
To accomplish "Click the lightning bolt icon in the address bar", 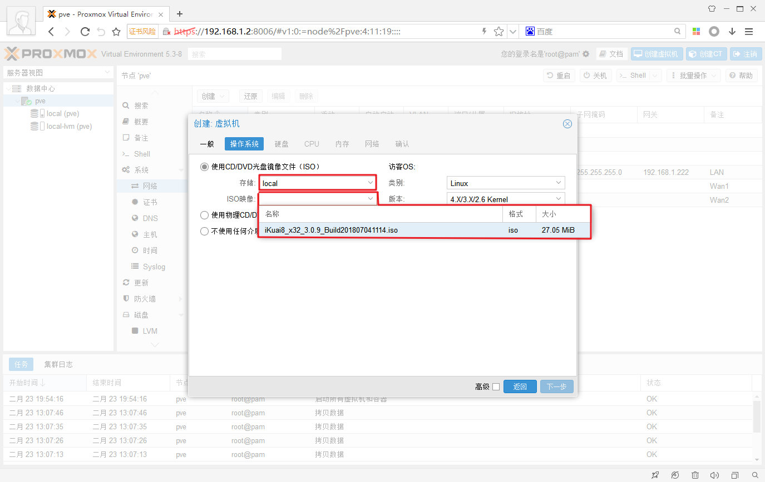I will [484, 32].
